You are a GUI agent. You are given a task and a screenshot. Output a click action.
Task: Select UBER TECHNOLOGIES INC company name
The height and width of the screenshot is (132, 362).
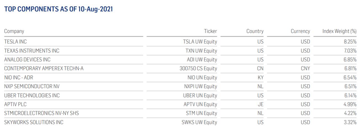tap(32, 96)
